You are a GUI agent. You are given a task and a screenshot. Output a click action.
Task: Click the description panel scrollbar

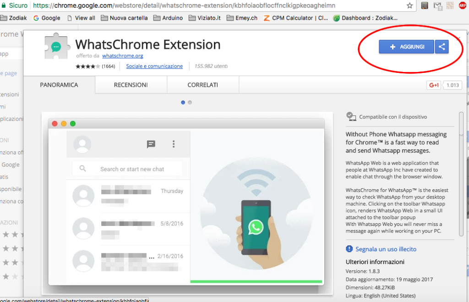click(461, 124)
